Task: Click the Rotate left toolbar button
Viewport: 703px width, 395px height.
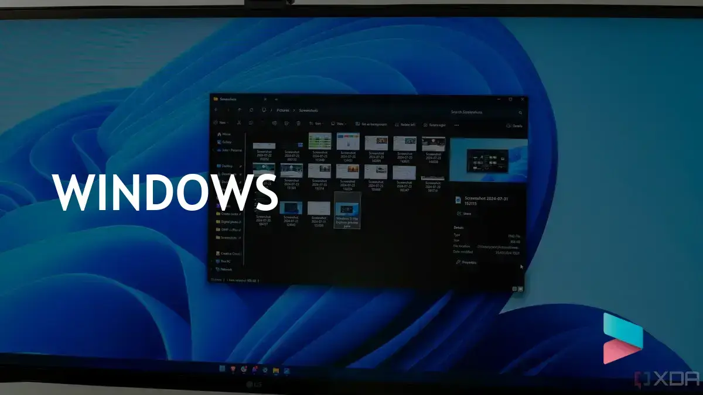Action: (405, 125)
